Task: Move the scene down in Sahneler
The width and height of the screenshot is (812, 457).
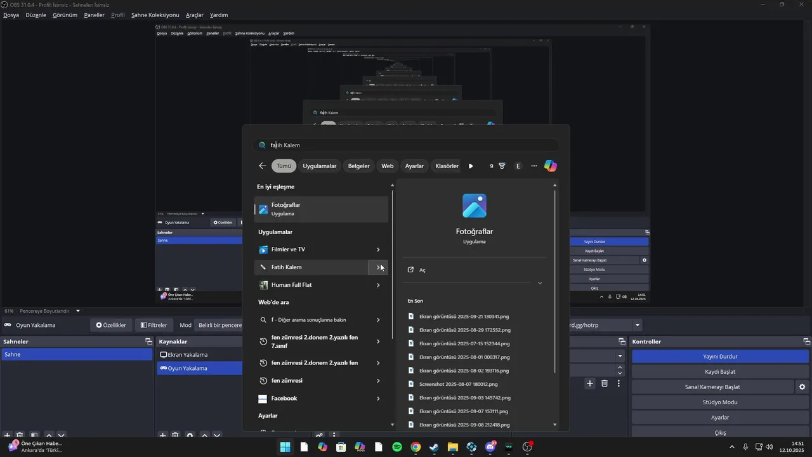Action: coord(62,435)
